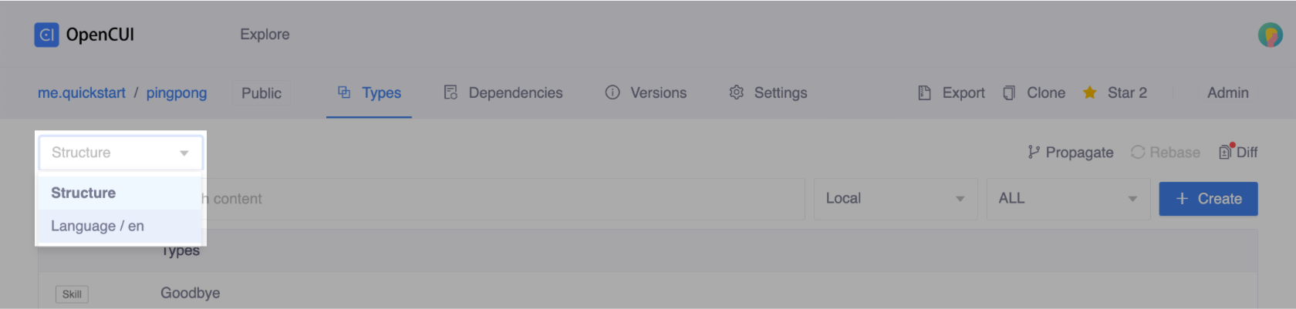1296x309 pixels.
Task: Star the project with star icon
Action: point(1089,93)
